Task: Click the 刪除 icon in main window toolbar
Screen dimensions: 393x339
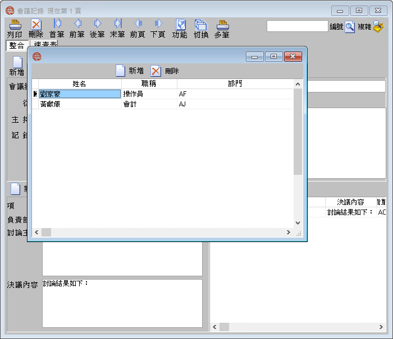Action: tap(36, 25)
